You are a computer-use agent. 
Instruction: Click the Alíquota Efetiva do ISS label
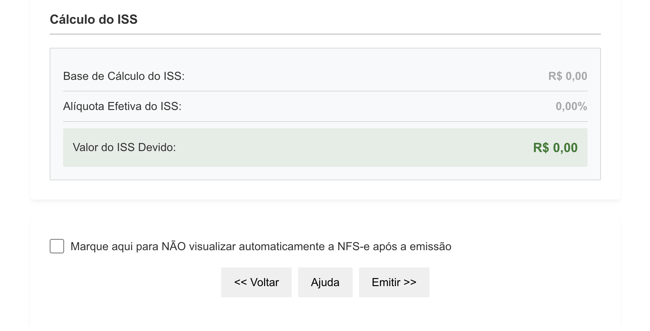[x=122, y=106]
